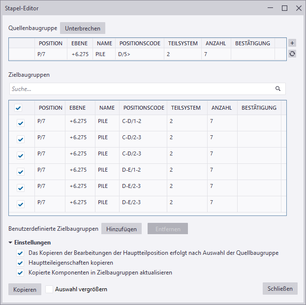The image size is (306, 305).
Task: Toggle the select-all checkbox in table header
Action: (18, 108)
